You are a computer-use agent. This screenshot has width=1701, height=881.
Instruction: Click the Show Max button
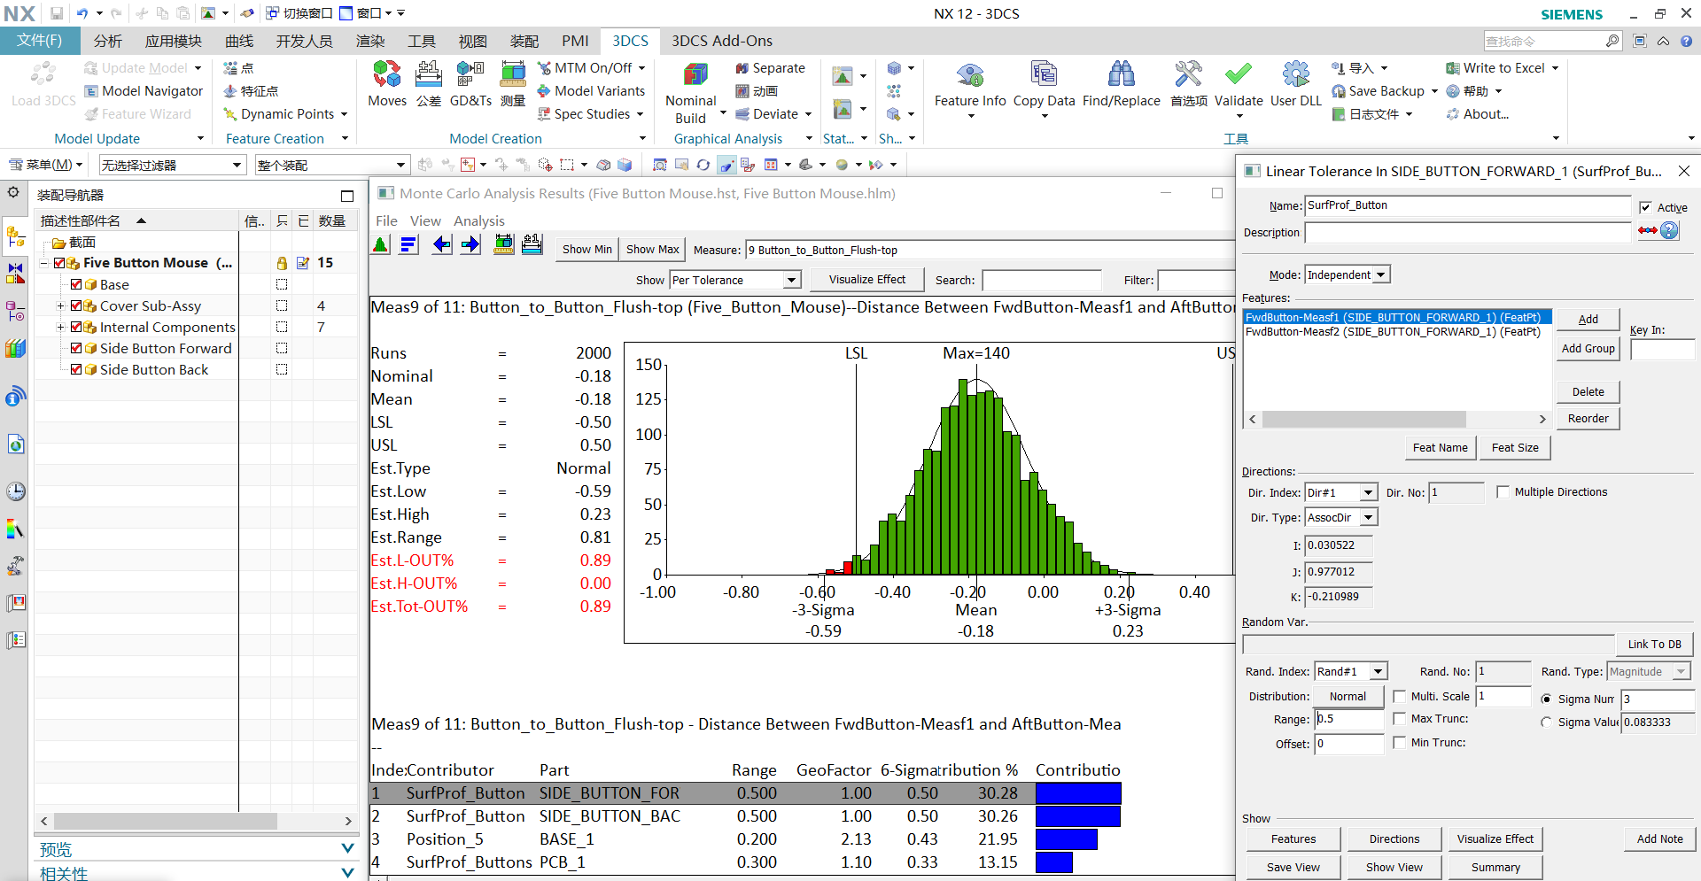click(x=652, y=250)
